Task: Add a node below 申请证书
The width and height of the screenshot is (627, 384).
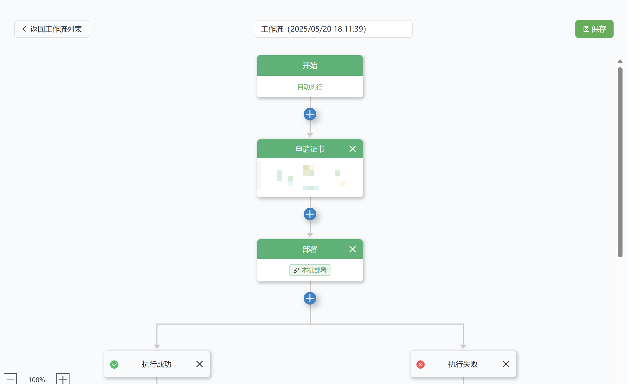Action: [x=310, y=214]
